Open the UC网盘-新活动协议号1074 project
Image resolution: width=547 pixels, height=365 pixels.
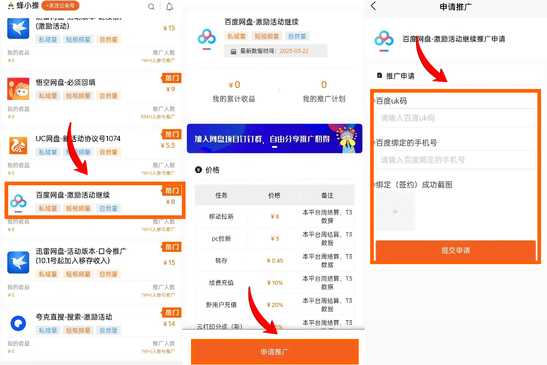[x=78, y=139]
